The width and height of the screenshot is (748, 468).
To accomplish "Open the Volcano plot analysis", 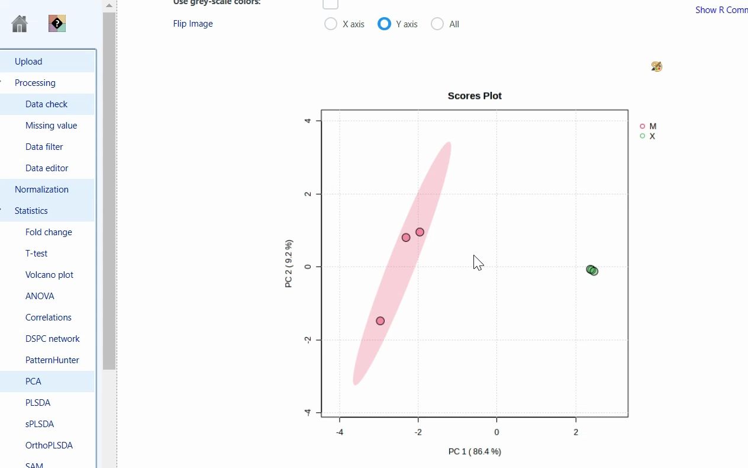I will (48, 274).
